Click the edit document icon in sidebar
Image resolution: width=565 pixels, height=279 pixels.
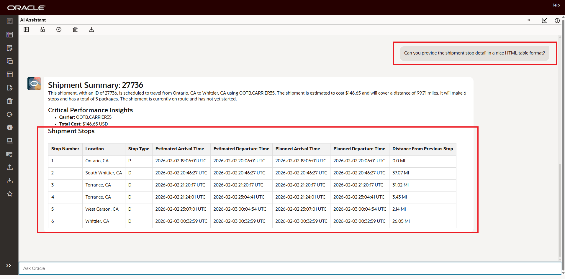(9, 88)
